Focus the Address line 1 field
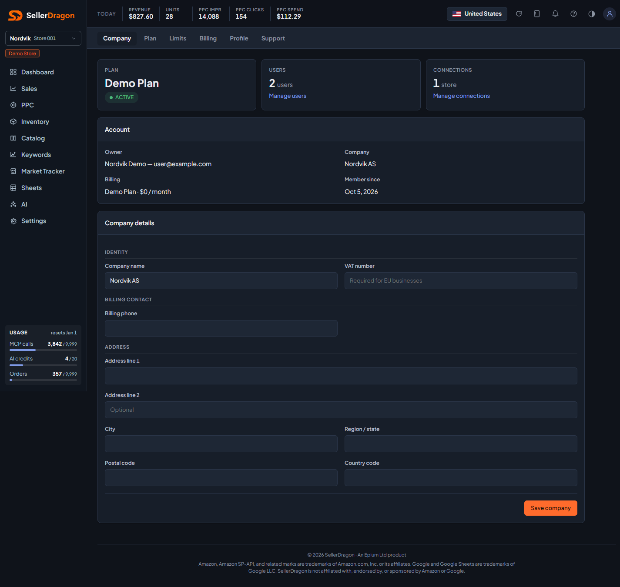This screenshot has width=620, height=587. coord(341,376)
